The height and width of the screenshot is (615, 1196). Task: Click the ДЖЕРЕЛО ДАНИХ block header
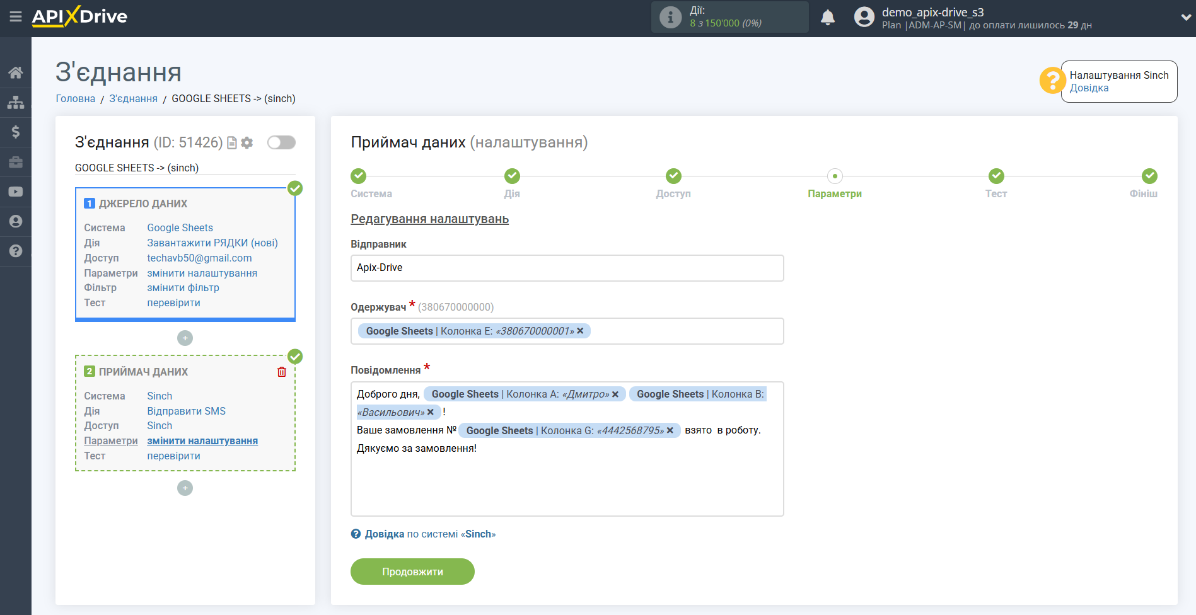tap(143, 204)
